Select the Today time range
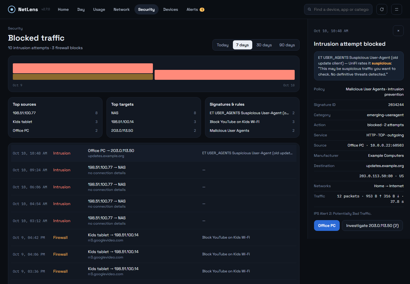 tap(223, 45)
